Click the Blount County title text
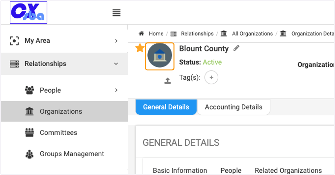Screen dimensions: 335x175 click(x=204, y=49)
